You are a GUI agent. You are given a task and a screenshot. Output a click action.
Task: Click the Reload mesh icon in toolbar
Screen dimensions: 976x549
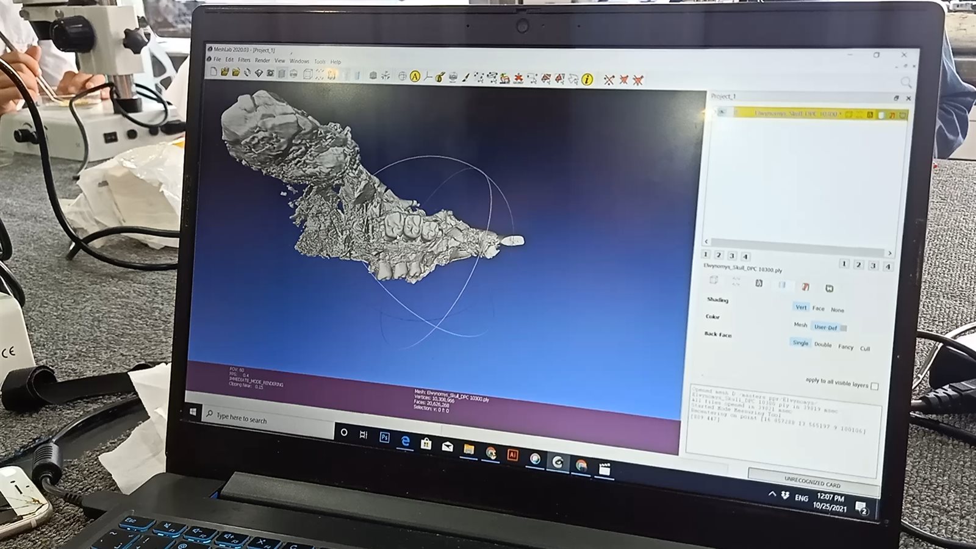tap(247, 73)
